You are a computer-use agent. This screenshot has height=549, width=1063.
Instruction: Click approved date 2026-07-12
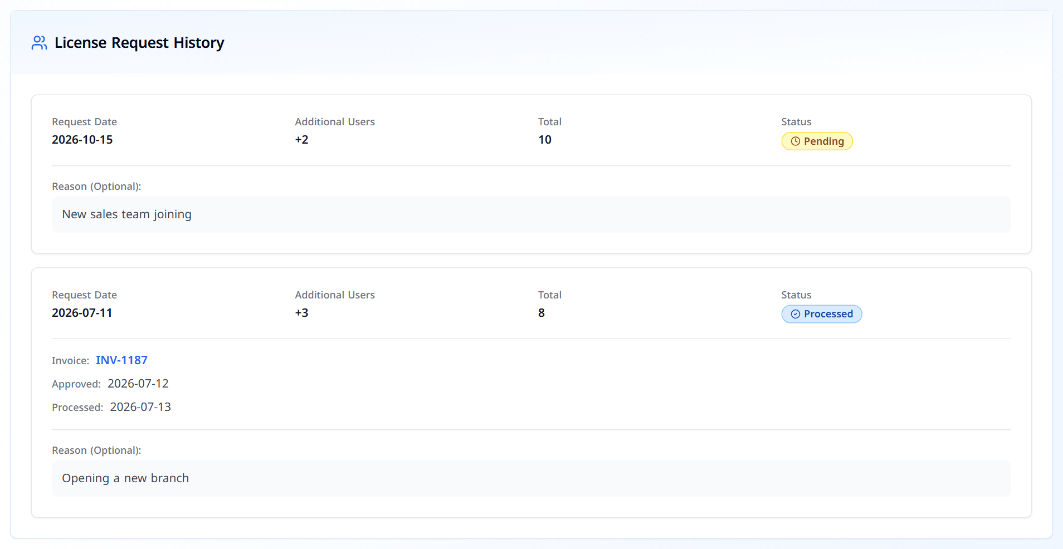138,384
